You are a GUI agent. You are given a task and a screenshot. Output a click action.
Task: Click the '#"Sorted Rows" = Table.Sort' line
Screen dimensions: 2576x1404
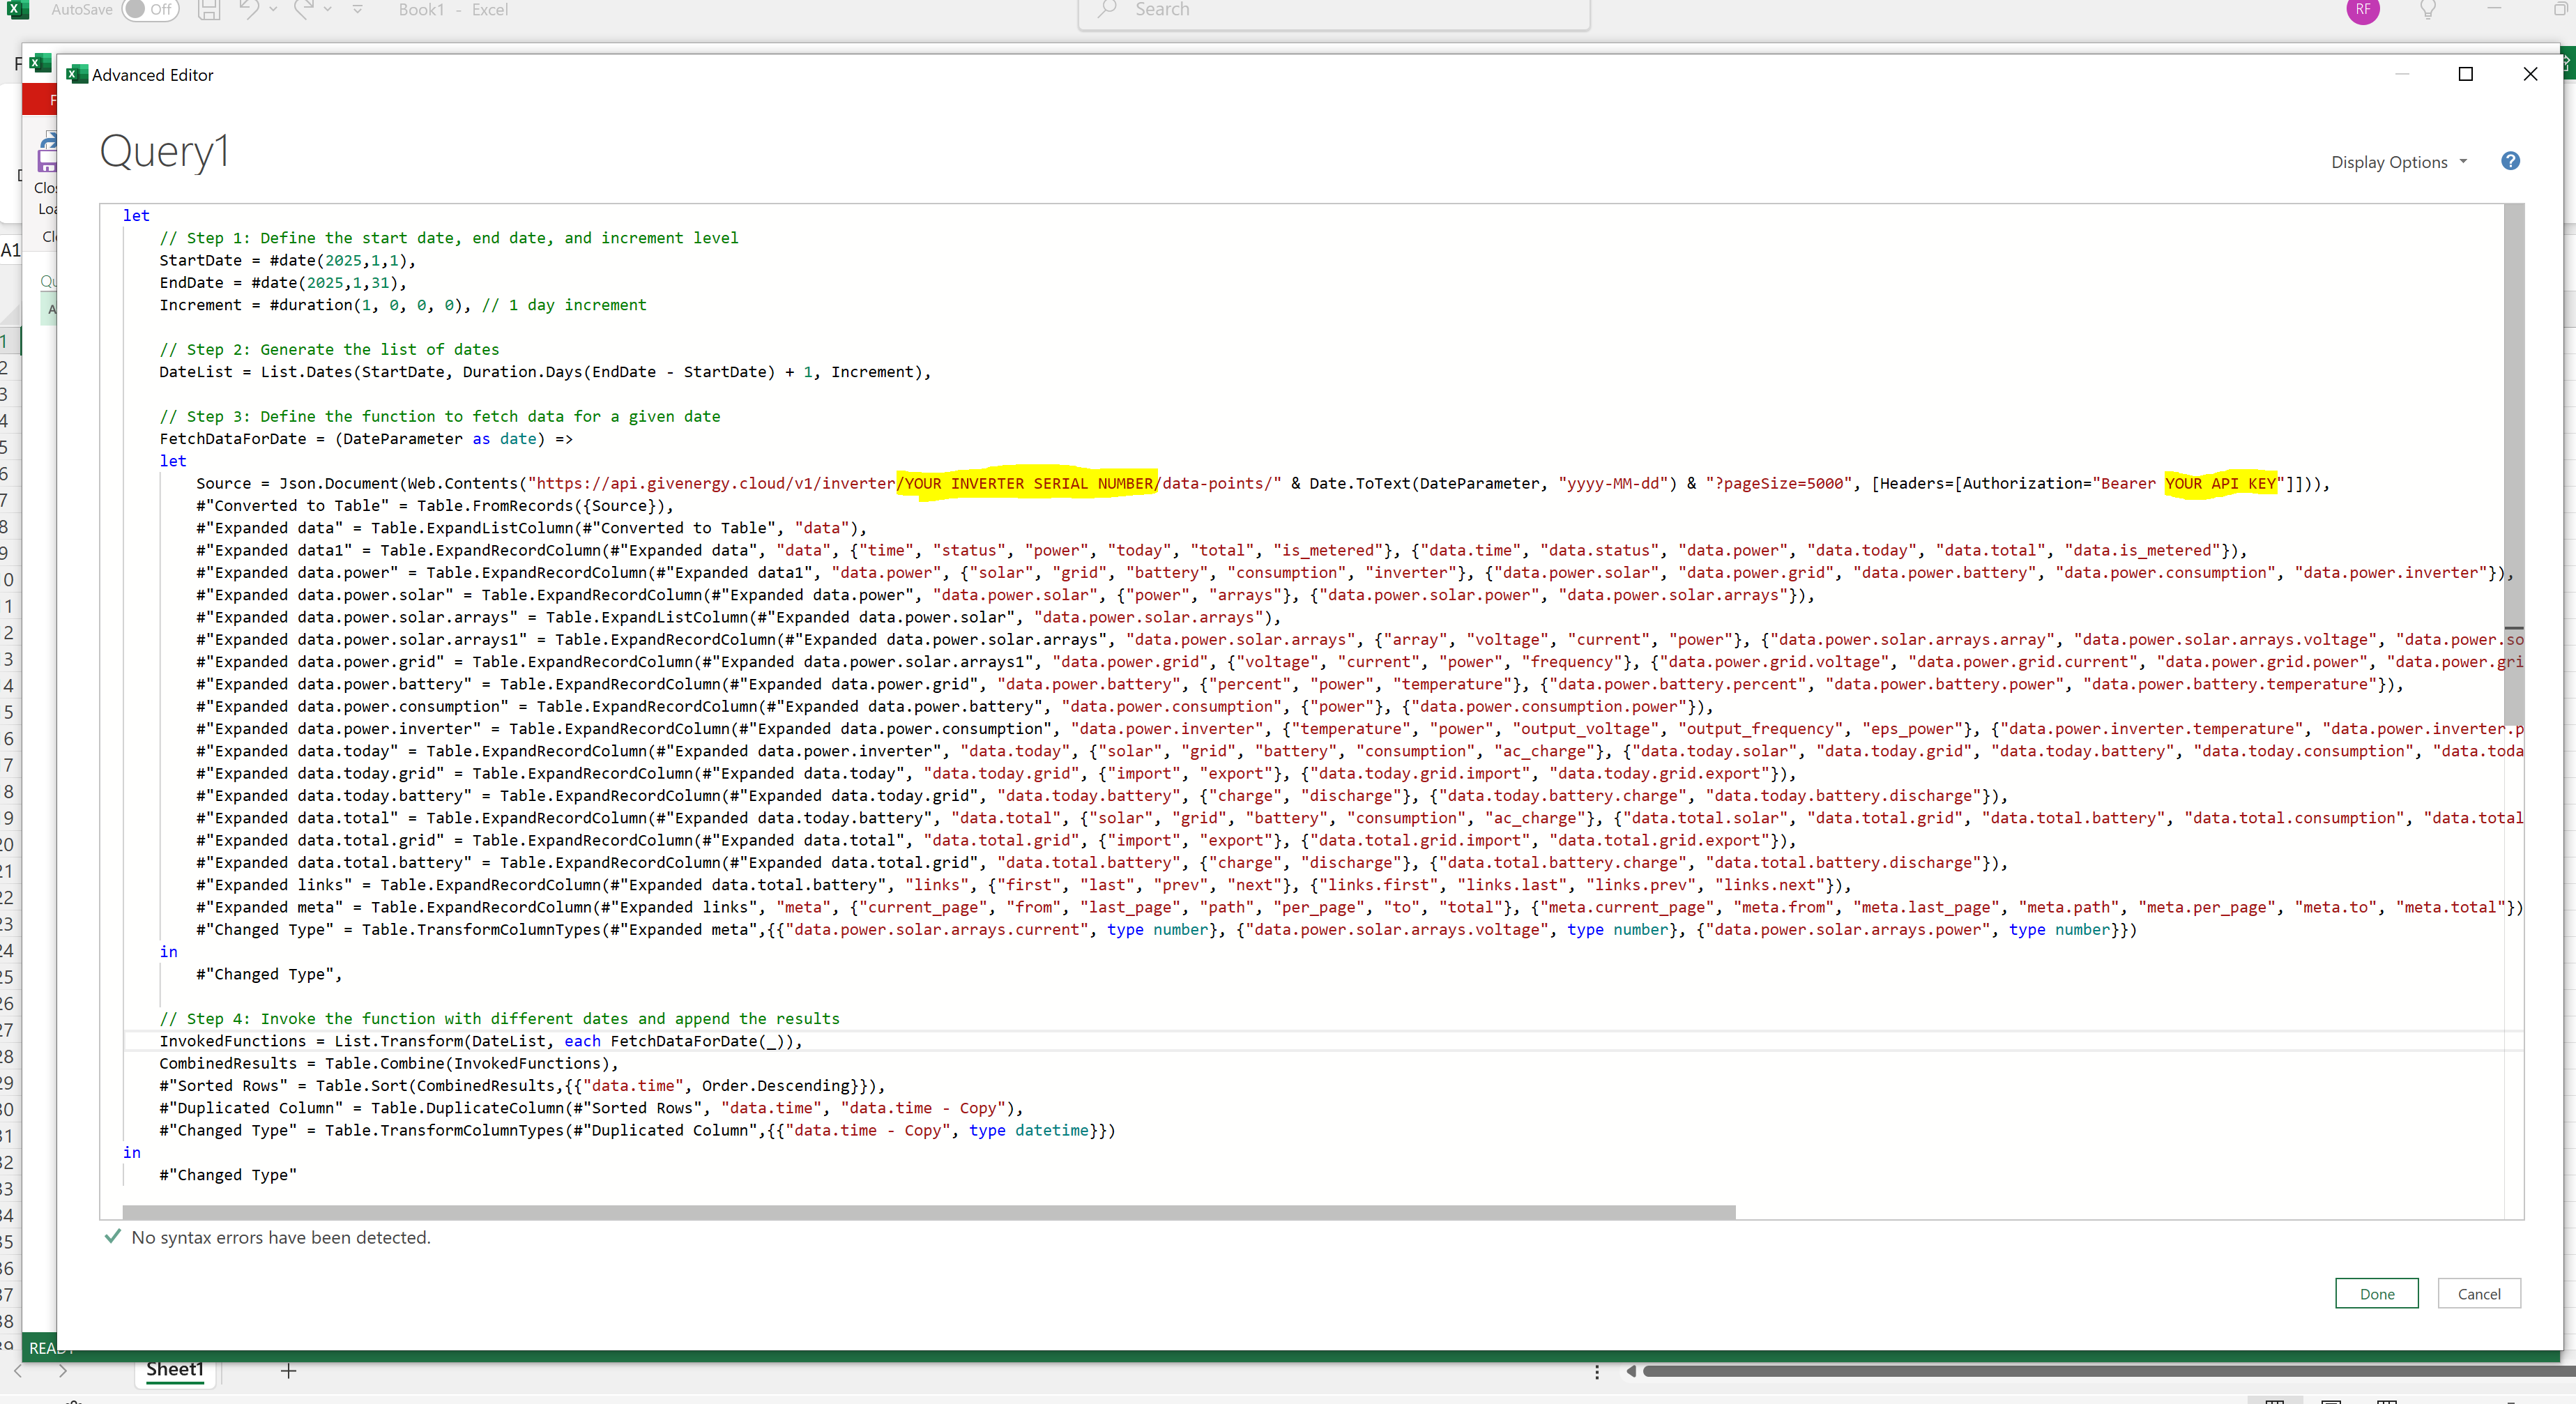tap(522, 1085)
